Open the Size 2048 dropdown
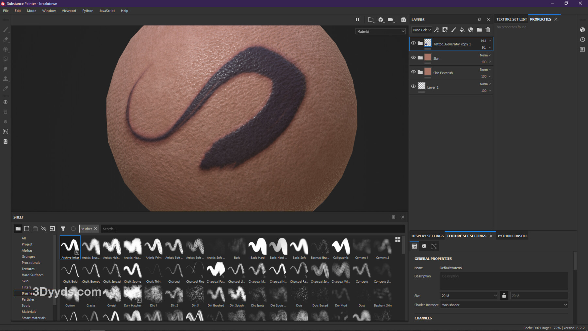 click(x=469, y=296)
